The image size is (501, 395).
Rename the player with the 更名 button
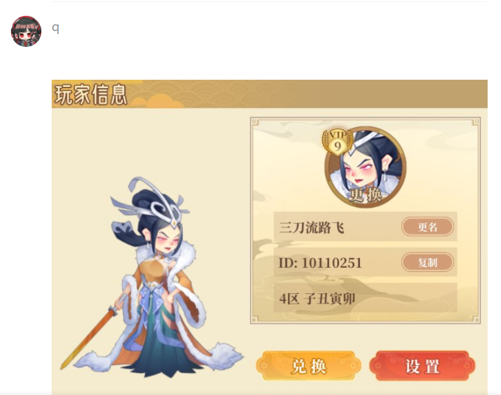[x=427, y=227]
